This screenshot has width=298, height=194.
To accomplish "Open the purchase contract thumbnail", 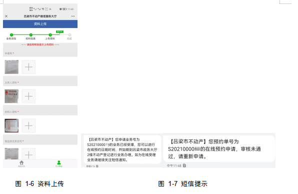I will (11, 153).
